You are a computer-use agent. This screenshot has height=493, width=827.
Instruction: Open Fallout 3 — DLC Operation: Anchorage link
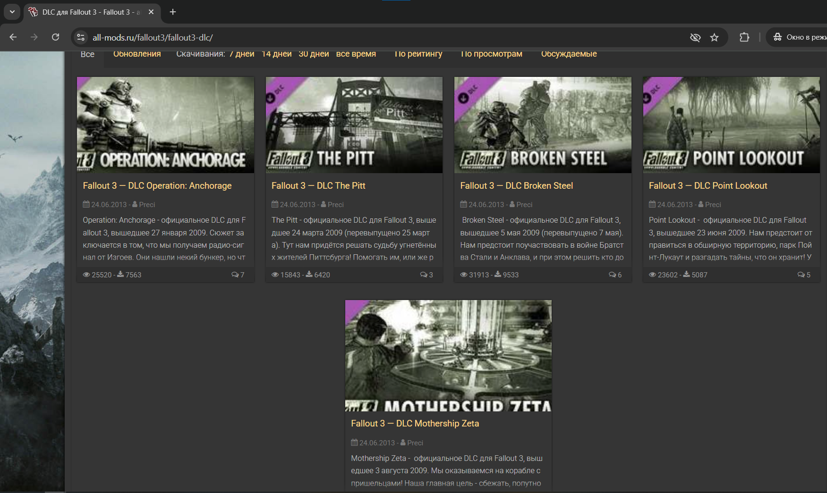(157, 186)
